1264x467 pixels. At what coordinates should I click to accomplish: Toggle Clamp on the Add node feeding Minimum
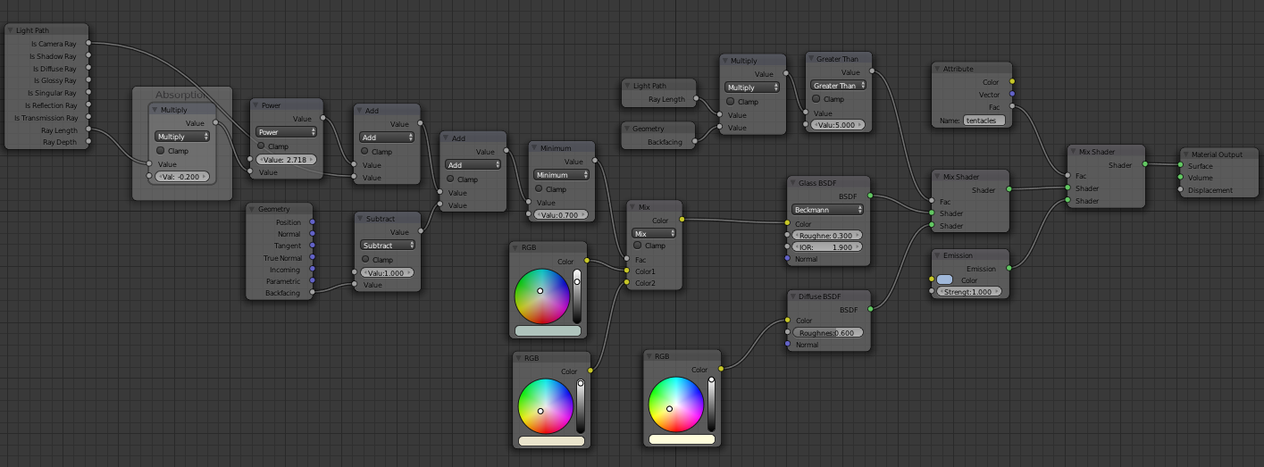point(450,179)
